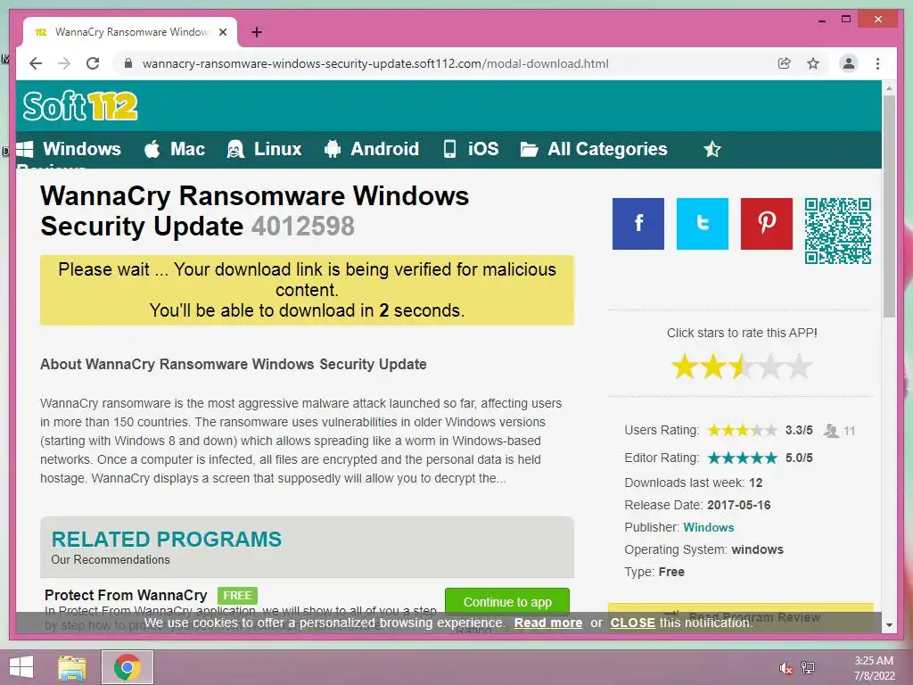Image resolution: width=913 pixels, height=685 pixels.
Task: Open the iOS category
Action: 471,149
